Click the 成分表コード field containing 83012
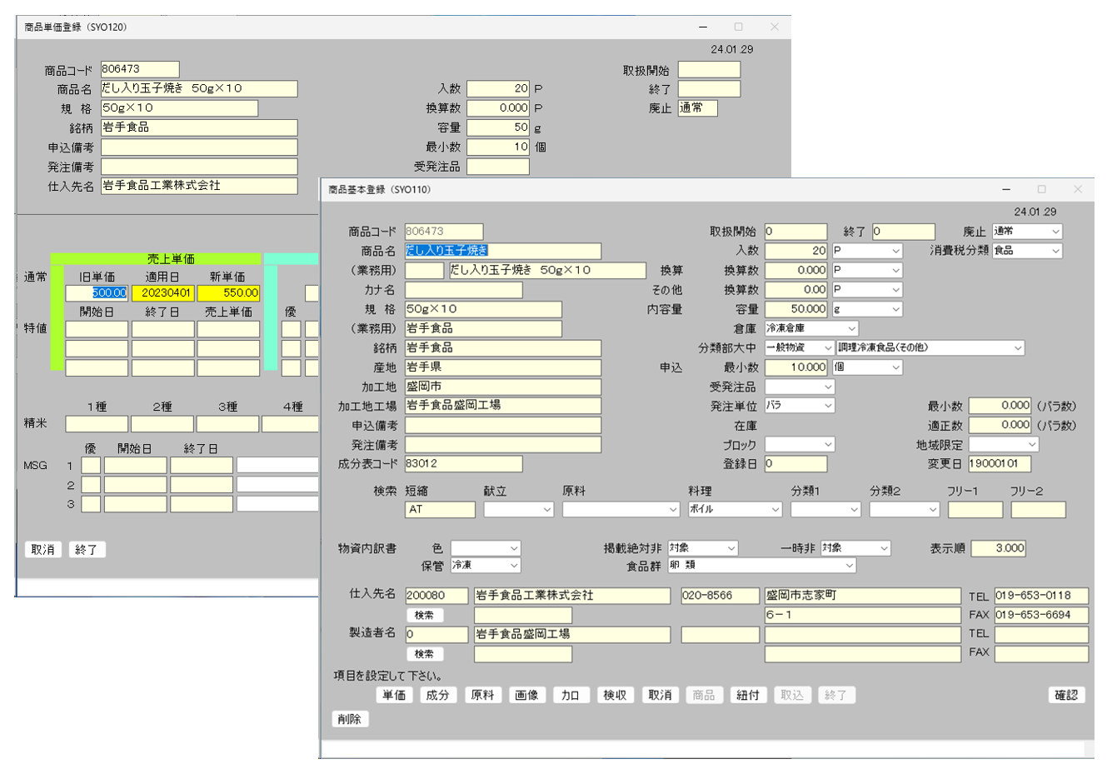The height and width of the screenshot is (774, 1117). [x=463, y=464]
